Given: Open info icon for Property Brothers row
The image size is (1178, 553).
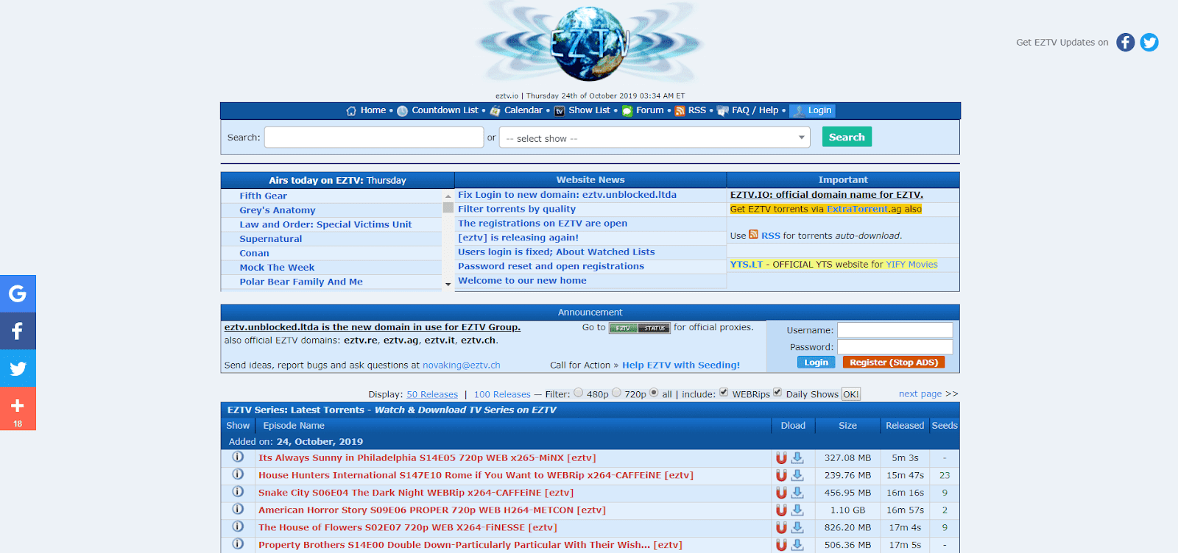Looking at the screenshot, I should [x=238, y=544].
